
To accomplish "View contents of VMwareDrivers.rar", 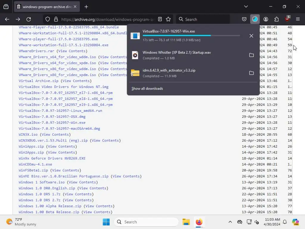I will pyautogui.click(x=72, y=51).
